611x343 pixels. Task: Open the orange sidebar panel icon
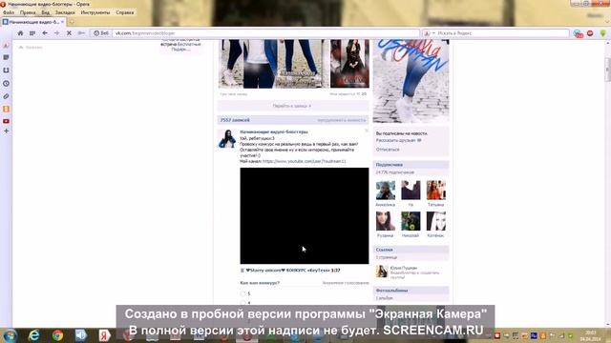[x=6, y=109]
